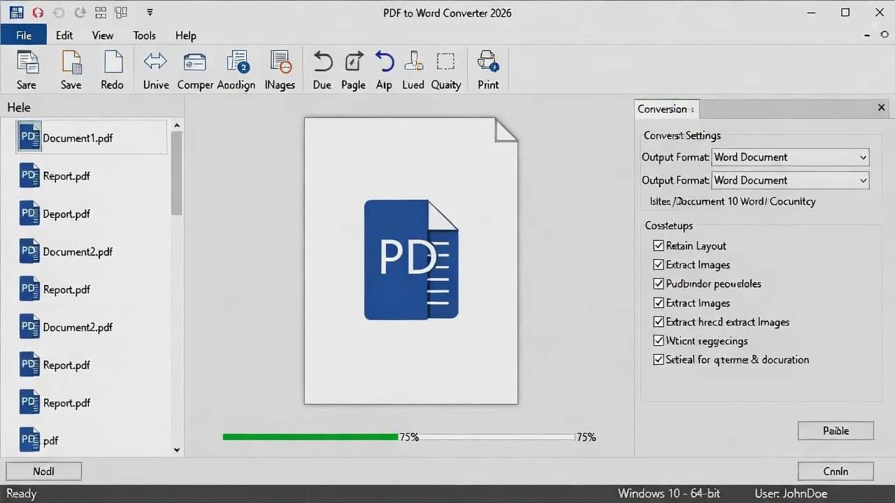Click the red circular icon in title bar

38,13
